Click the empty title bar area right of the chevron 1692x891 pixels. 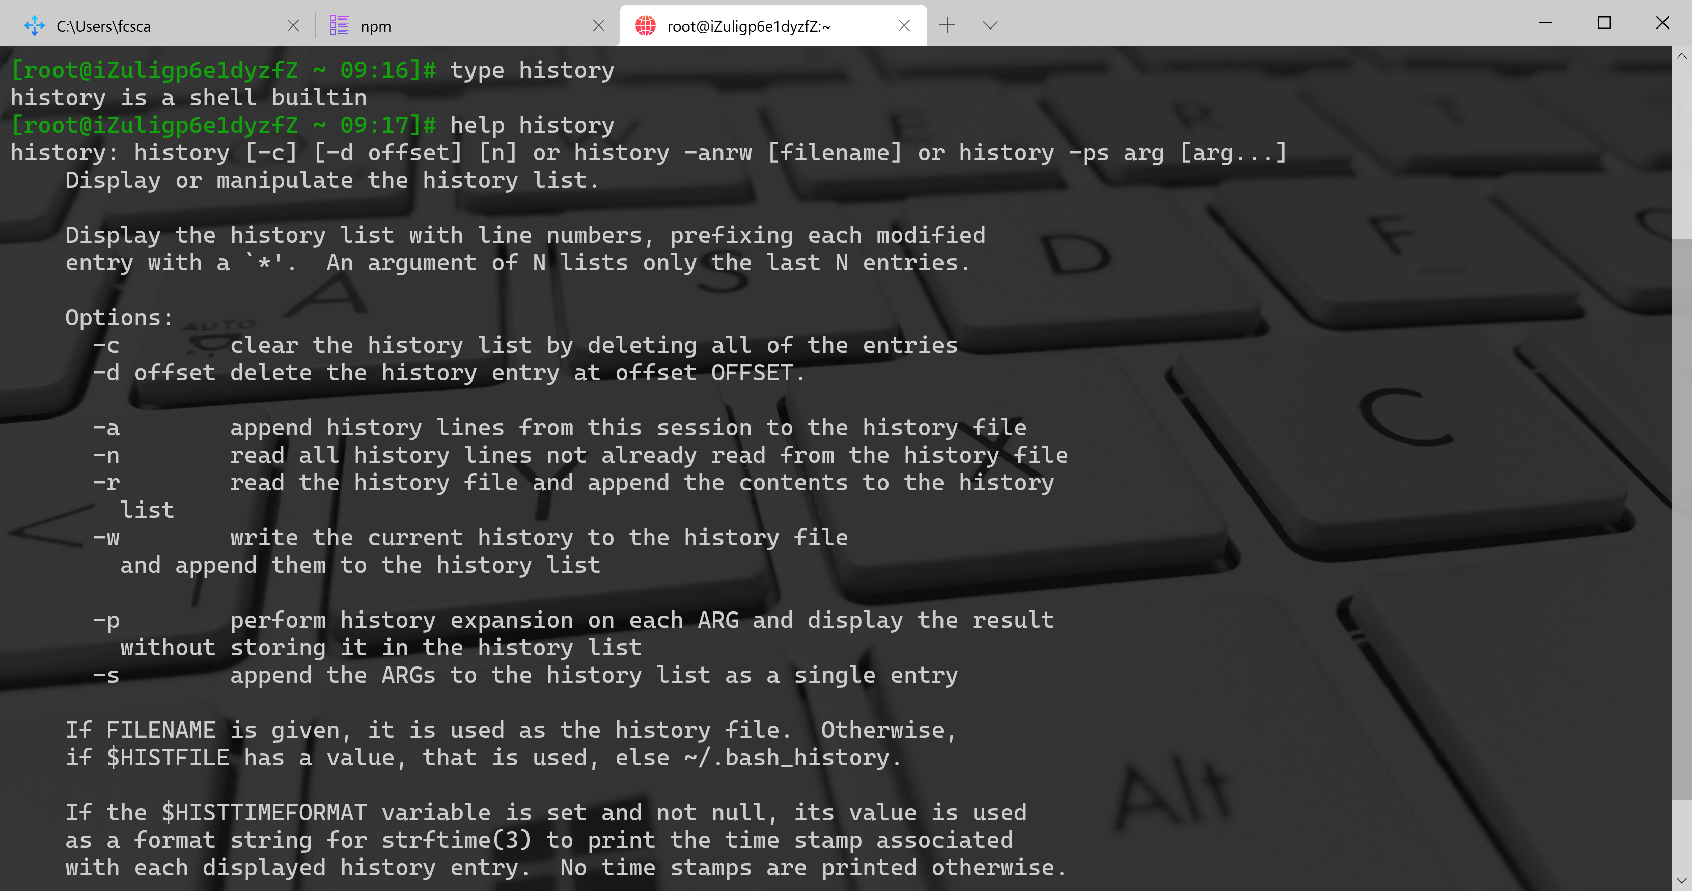tap(1248, 23)
